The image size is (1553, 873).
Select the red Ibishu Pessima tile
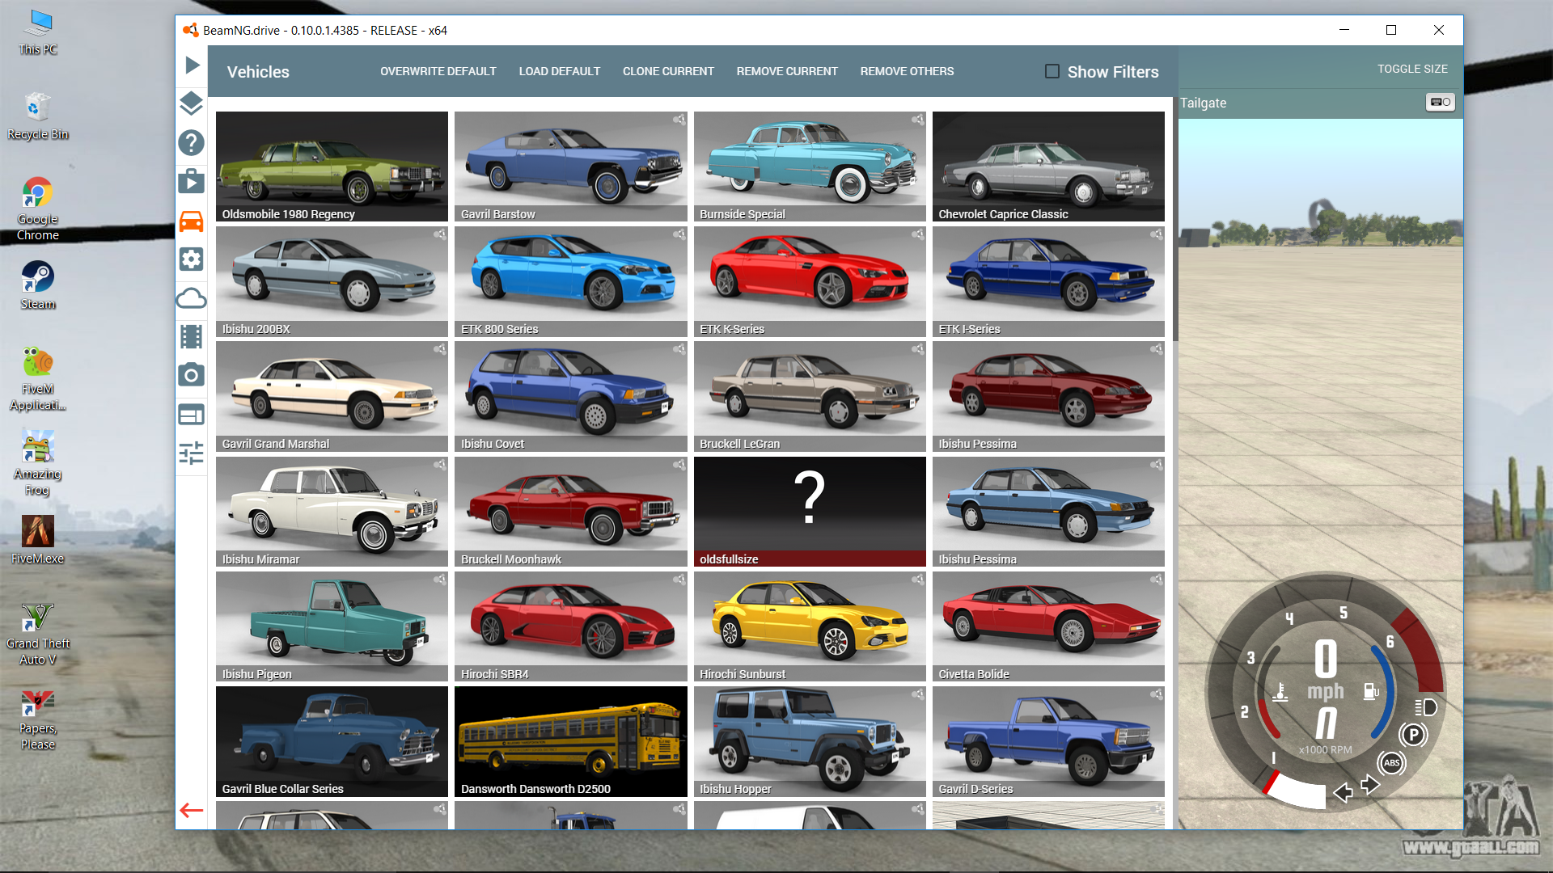[x=1048, y=396]
